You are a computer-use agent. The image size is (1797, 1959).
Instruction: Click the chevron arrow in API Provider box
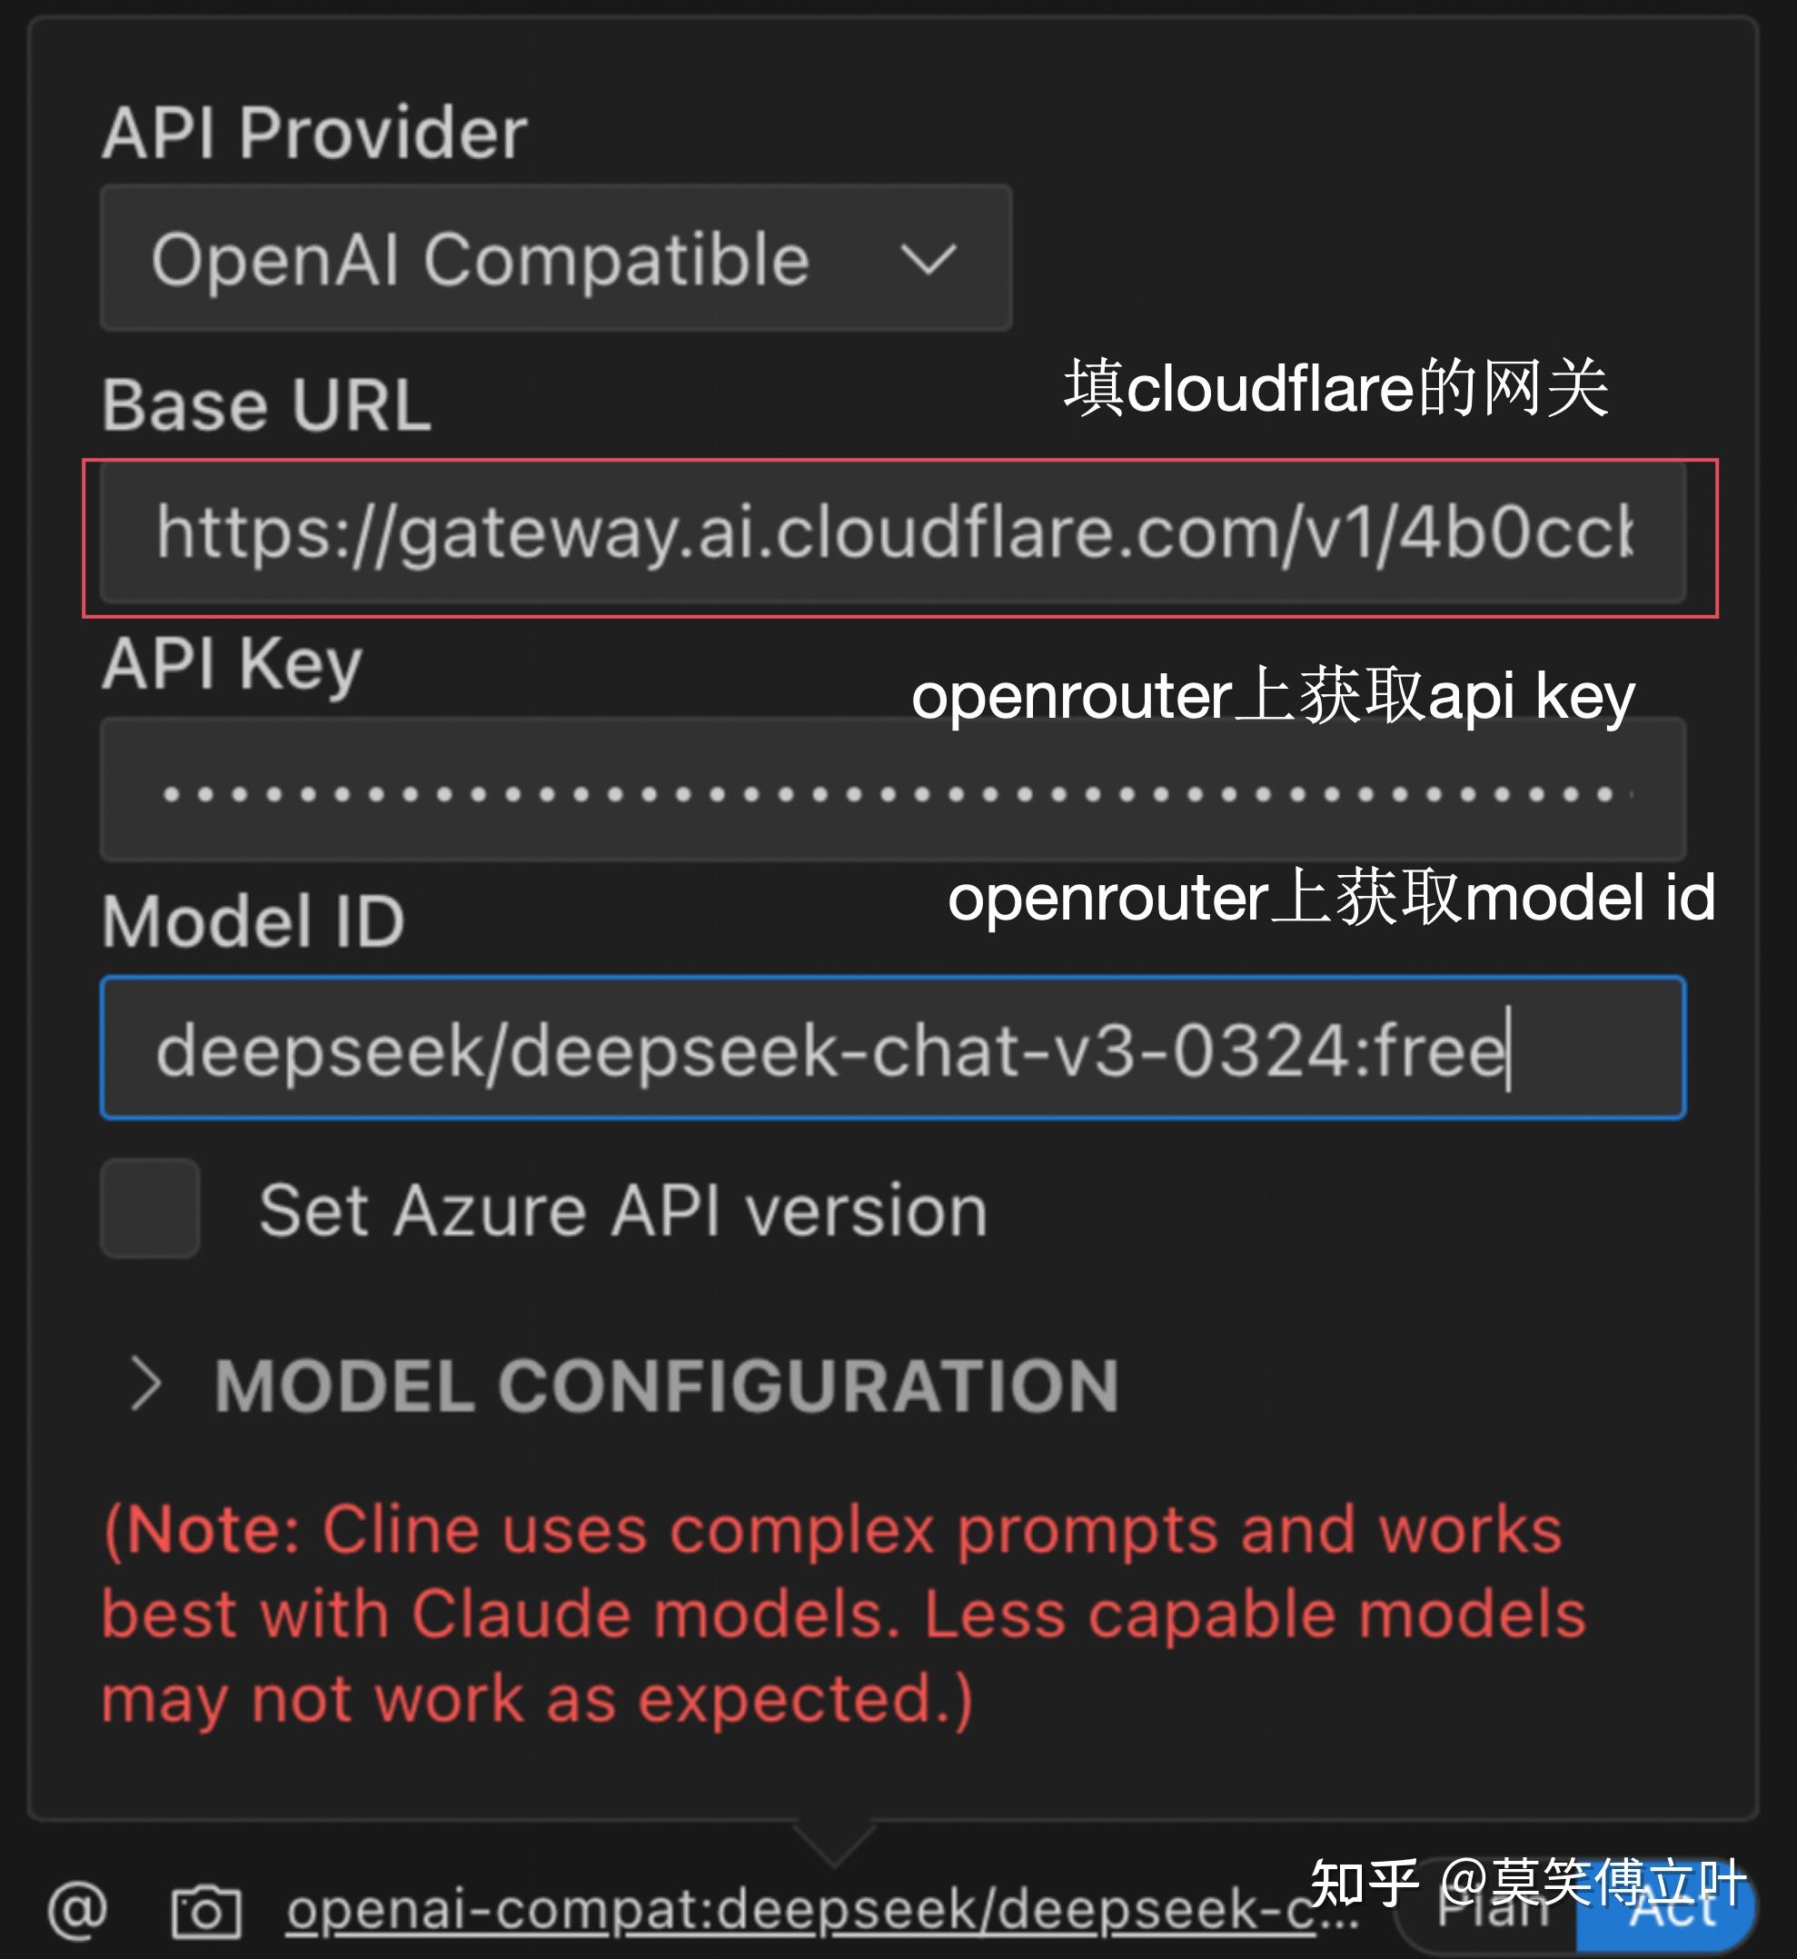(x=928, y=259)
